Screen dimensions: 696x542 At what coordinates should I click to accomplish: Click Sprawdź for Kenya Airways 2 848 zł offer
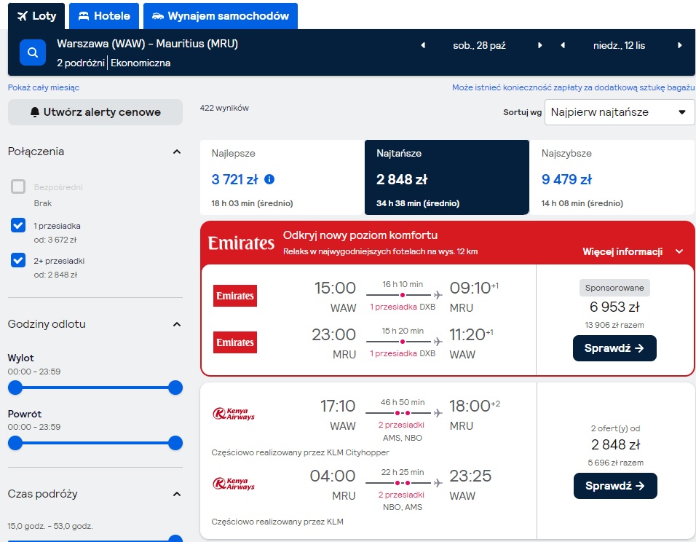coord(615,486)
